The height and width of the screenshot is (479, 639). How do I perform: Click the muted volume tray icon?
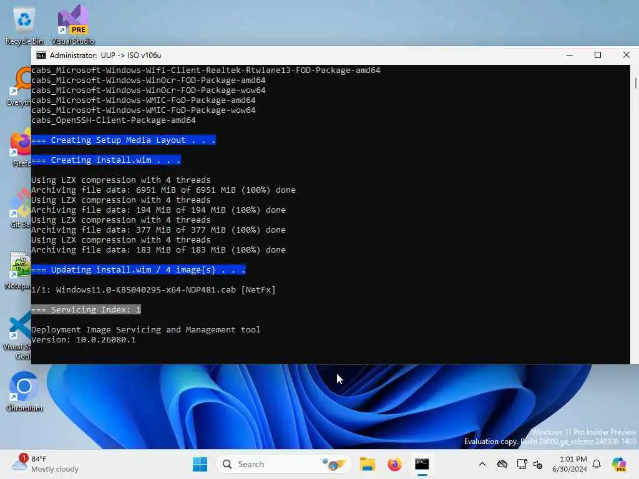(538, 464)
